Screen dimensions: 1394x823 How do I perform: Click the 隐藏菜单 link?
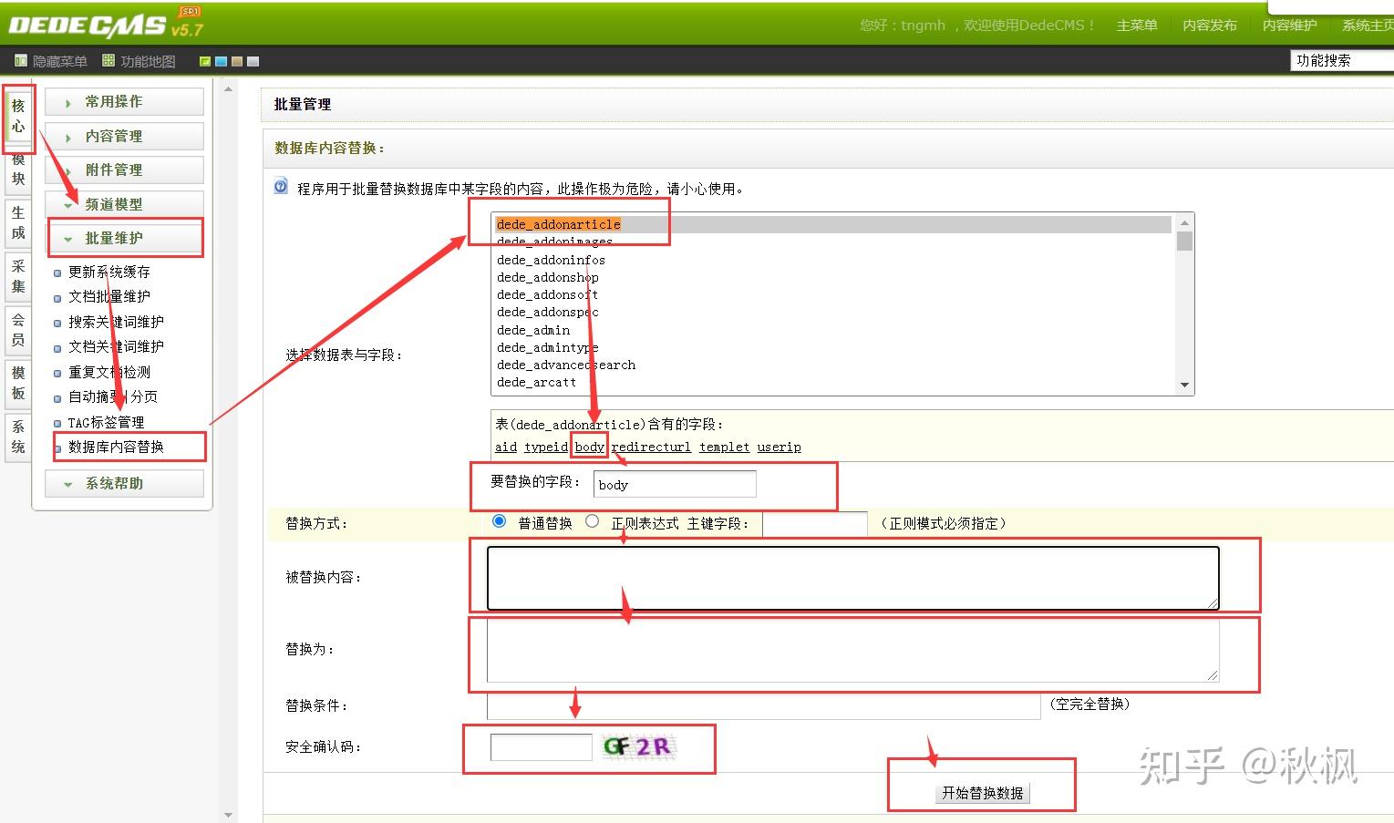(x=60, y=61)
